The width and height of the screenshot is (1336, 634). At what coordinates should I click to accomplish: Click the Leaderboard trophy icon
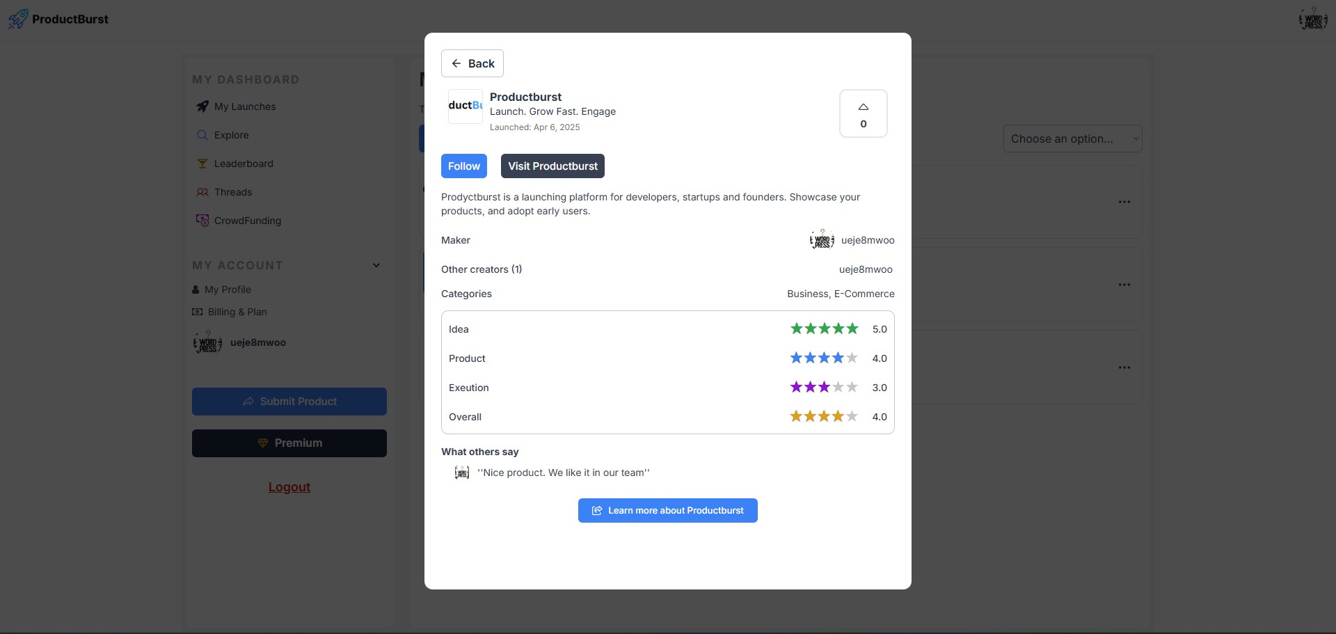[x=202, y=164]
